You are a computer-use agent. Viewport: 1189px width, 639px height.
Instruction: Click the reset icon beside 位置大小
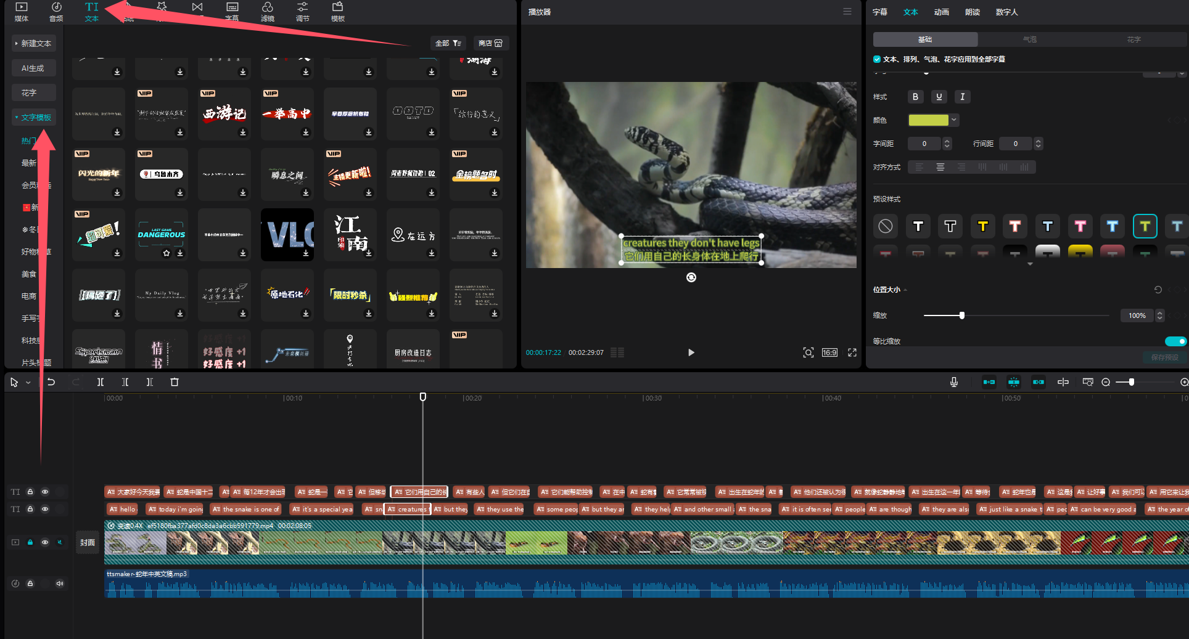[x=1158, y=290]
